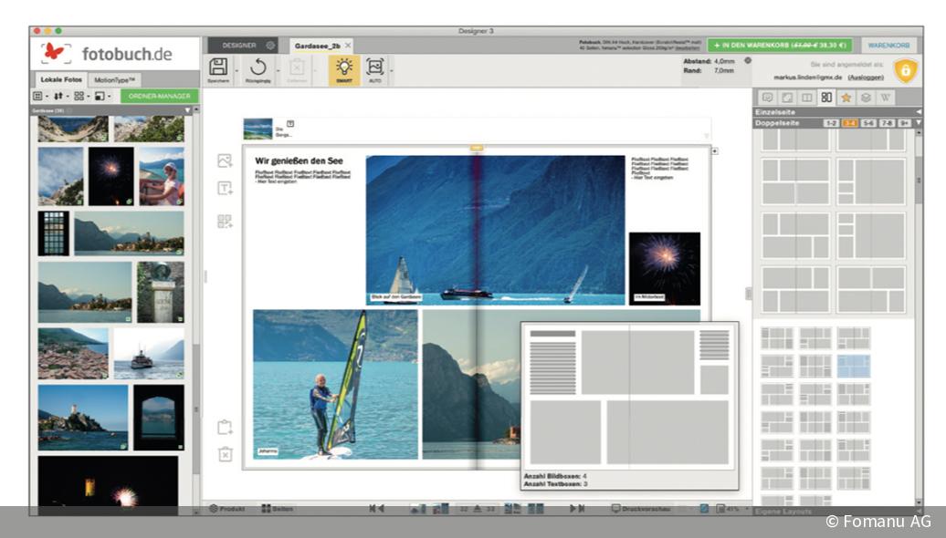Select the fireworks photo on the right page
Image resolution: width=946 pixels, height=538 pixels.
[x=665, y=269]
